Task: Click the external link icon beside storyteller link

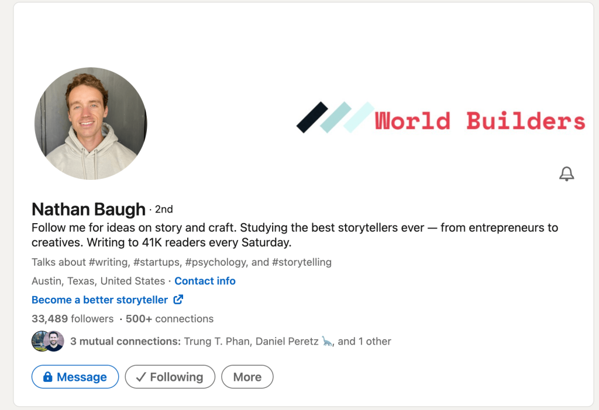Action: (178, 300)
